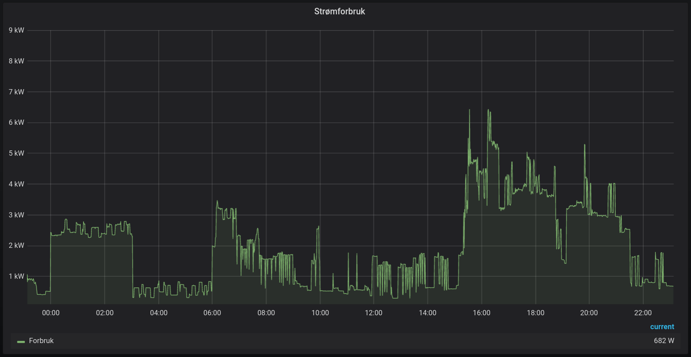Click the 5 kW y-axis label

pos(17,153)
